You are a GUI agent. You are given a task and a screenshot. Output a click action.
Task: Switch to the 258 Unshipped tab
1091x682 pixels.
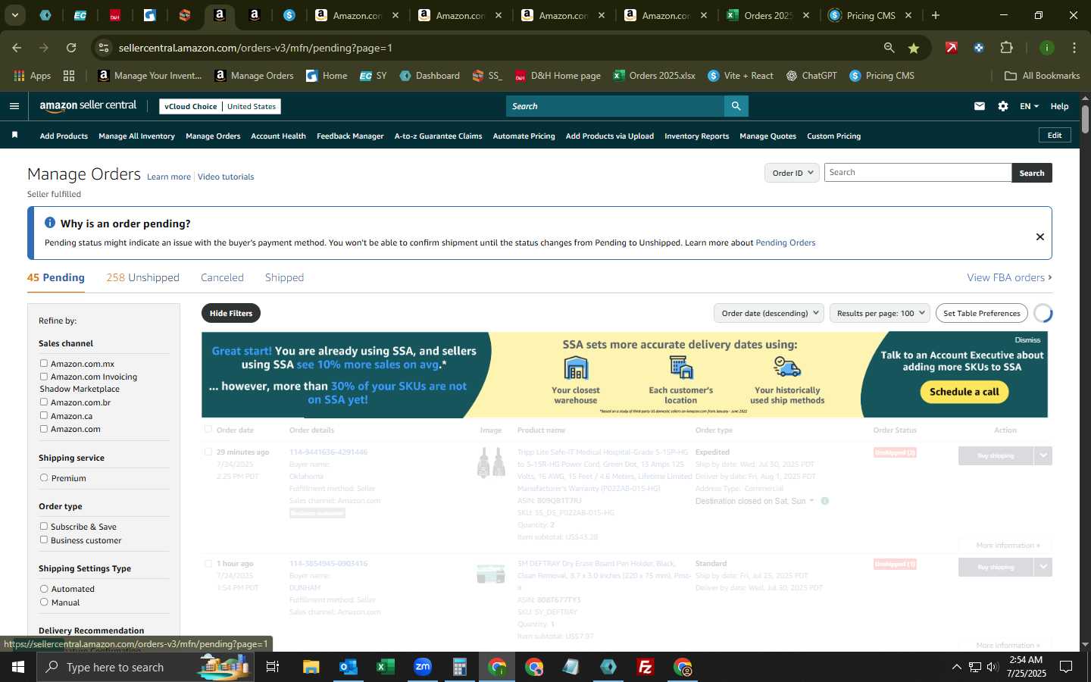[x=142, y=277]
